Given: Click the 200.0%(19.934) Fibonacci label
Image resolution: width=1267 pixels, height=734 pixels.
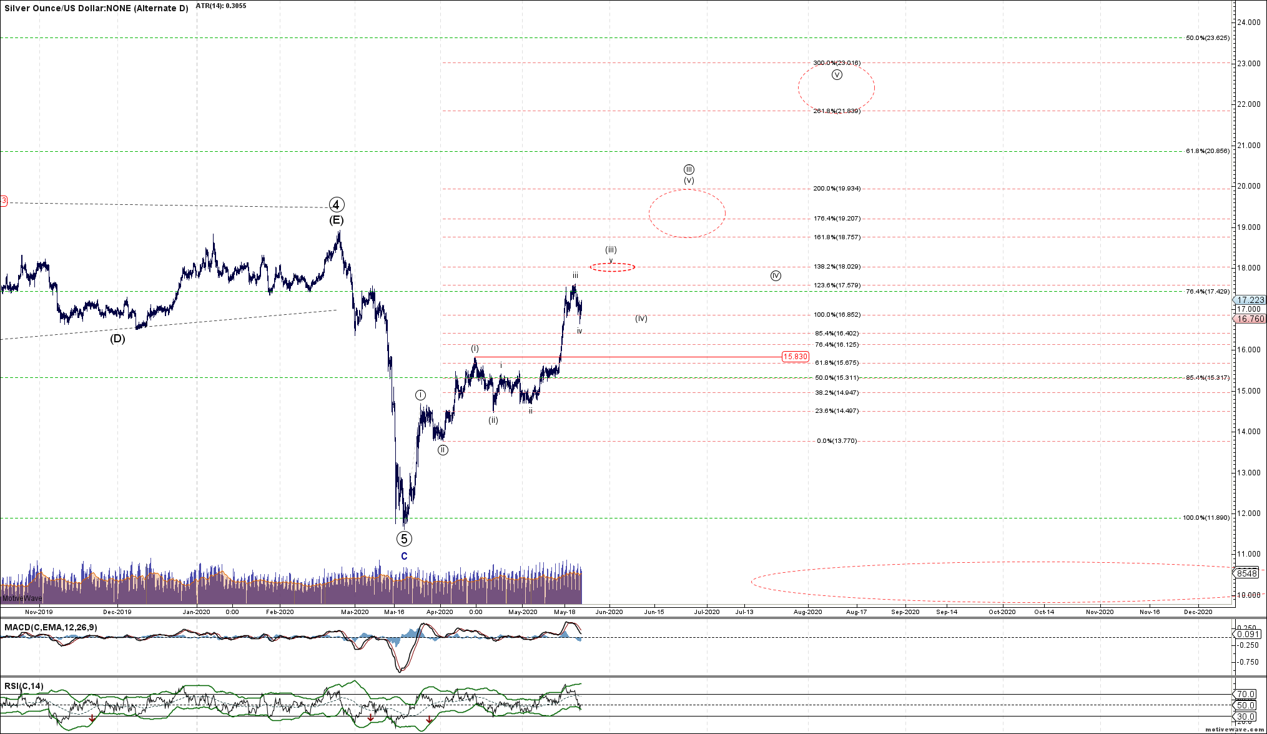Looking at the screenshot, I should (837, 189).
